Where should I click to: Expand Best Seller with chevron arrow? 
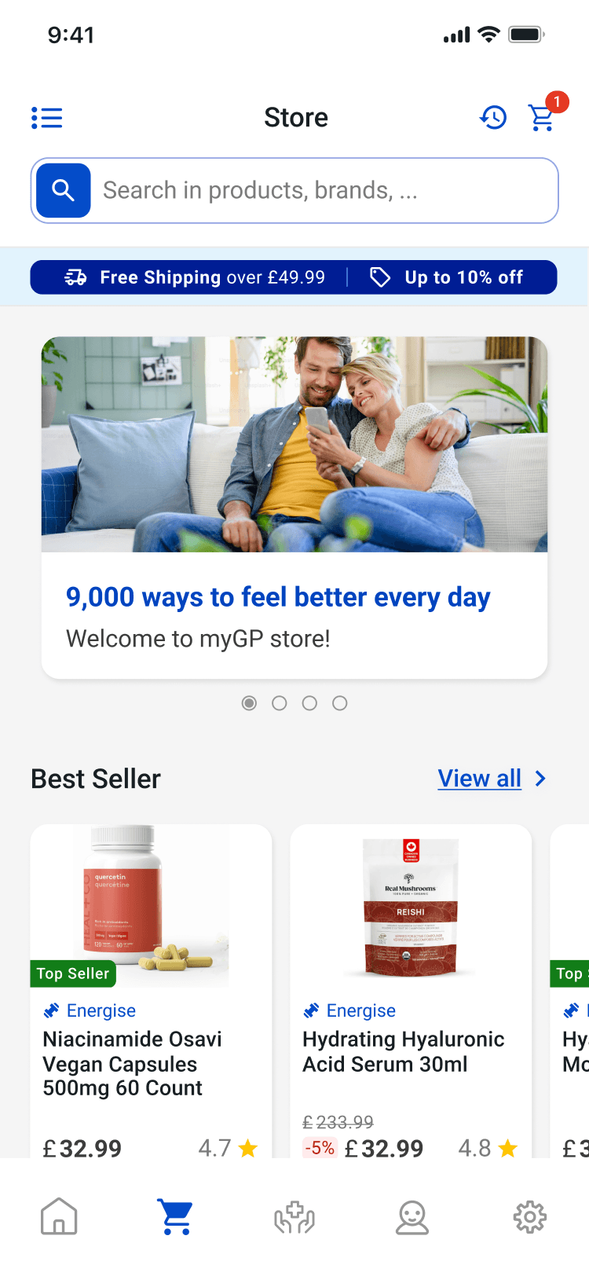pyautogui.click(x=540, y=779)
